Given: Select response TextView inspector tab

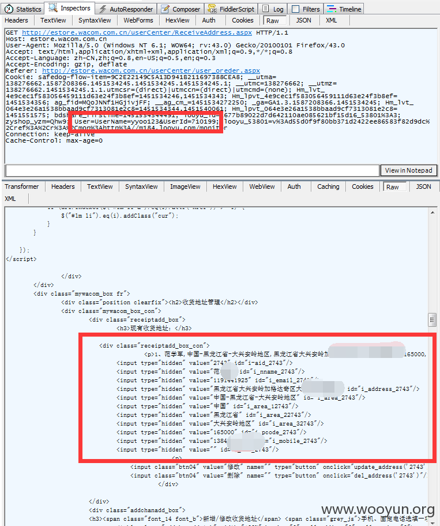Looking at the screenshot, I should point(100,187).
